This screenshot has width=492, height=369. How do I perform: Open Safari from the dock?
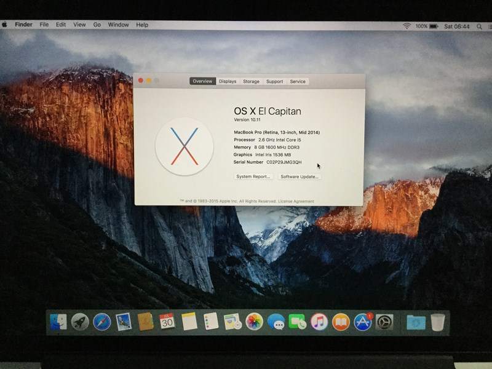(101, 322)
